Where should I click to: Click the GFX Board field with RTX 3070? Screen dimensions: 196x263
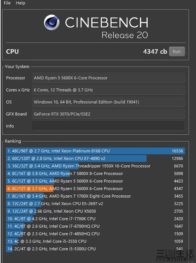(108, 114)
